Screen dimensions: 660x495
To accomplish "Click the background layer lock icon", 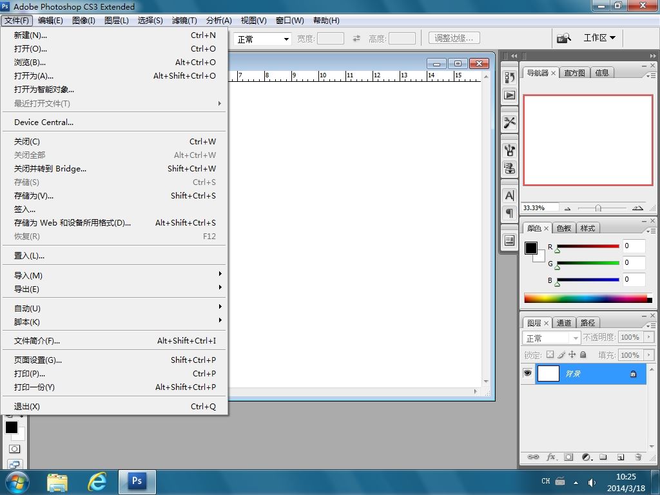I will [633, 374].
